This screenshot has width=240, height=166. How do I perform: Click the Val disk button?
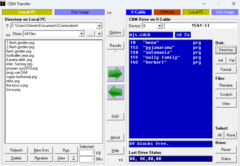[231, 60]
